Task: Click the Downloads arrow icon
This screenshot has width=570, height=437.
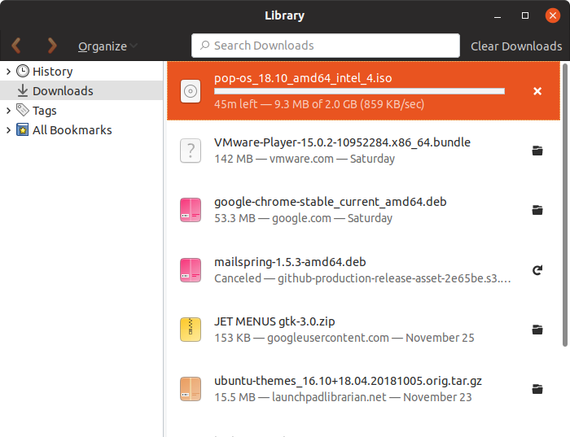Action: 23,90
